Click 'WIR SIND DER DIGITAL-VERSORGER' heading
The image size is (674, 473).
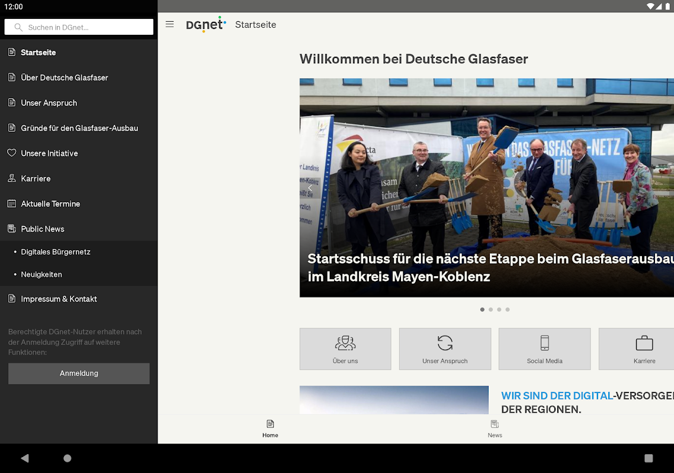(587, 402)
